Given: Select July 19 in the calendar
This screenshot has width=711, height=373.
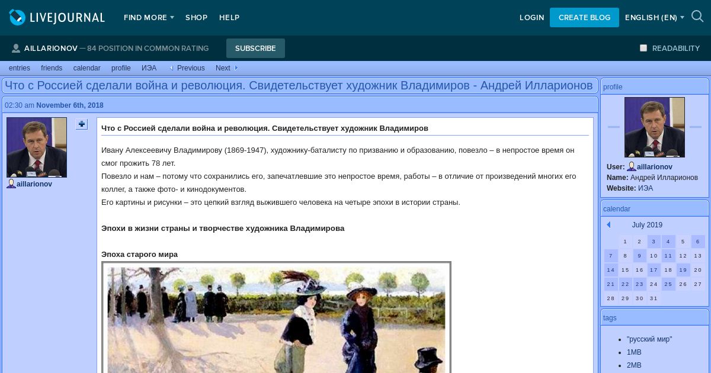Looking at the screenshot, I should point(683,270).
